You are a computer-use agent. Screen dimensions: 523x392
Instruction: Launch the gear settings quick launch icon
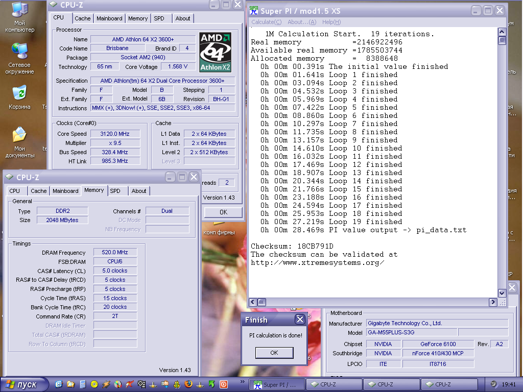click(141, 384)
